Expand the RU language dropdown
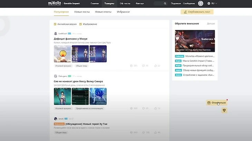 coord(214,3)
